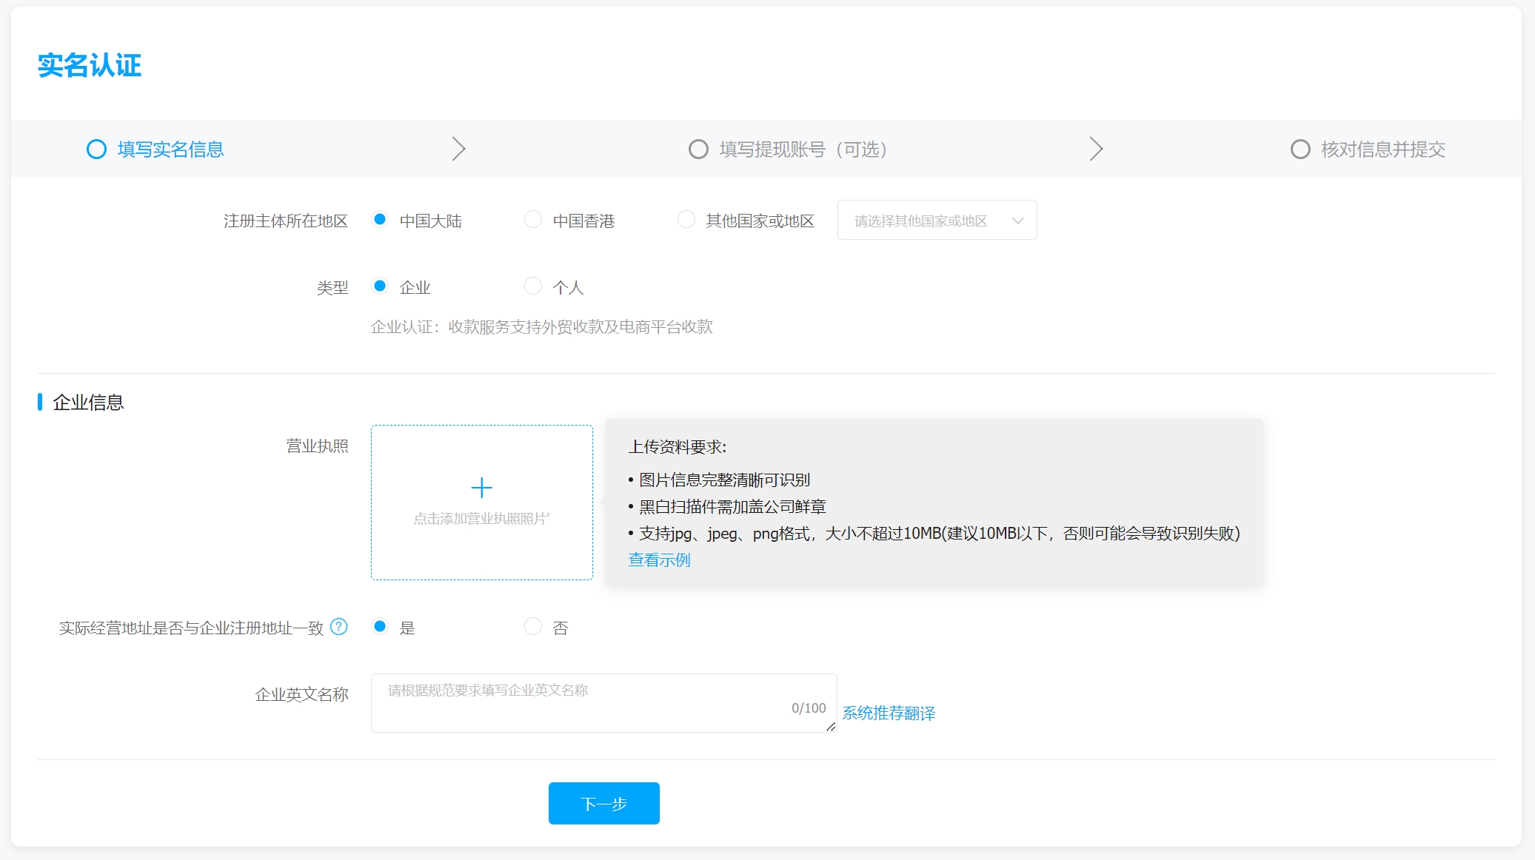Choose 否 for address consistency
The image size is (1535, 860).
click(x=533, y=627)
